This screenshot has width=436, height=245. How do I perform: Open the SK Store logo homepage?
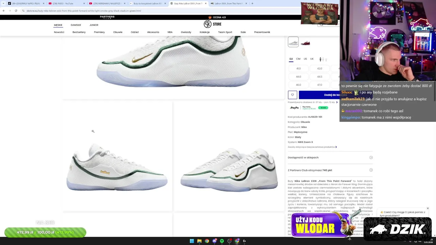pos(213,24)
